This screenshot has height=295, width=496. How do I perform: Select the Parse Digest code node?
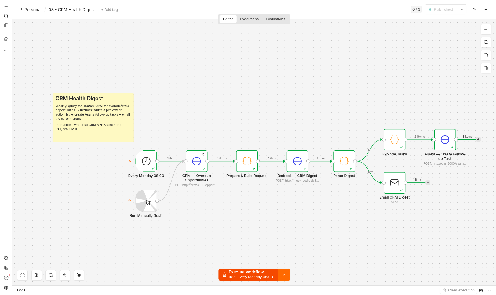(344, 161)
